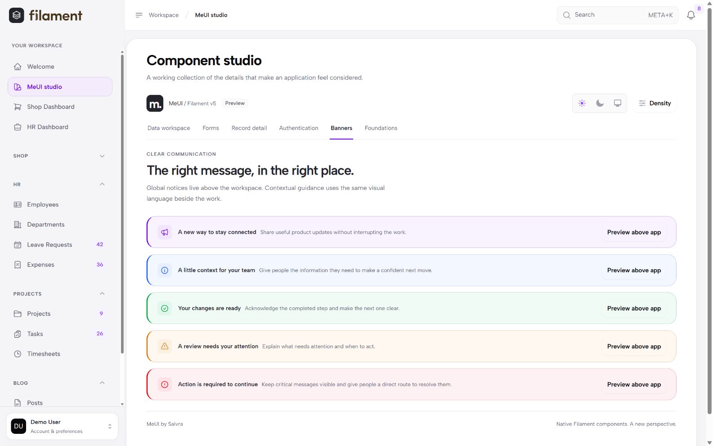Click the Projects folder icon
This screenshot has height=446, width=713.
click(x=18, y=314)
